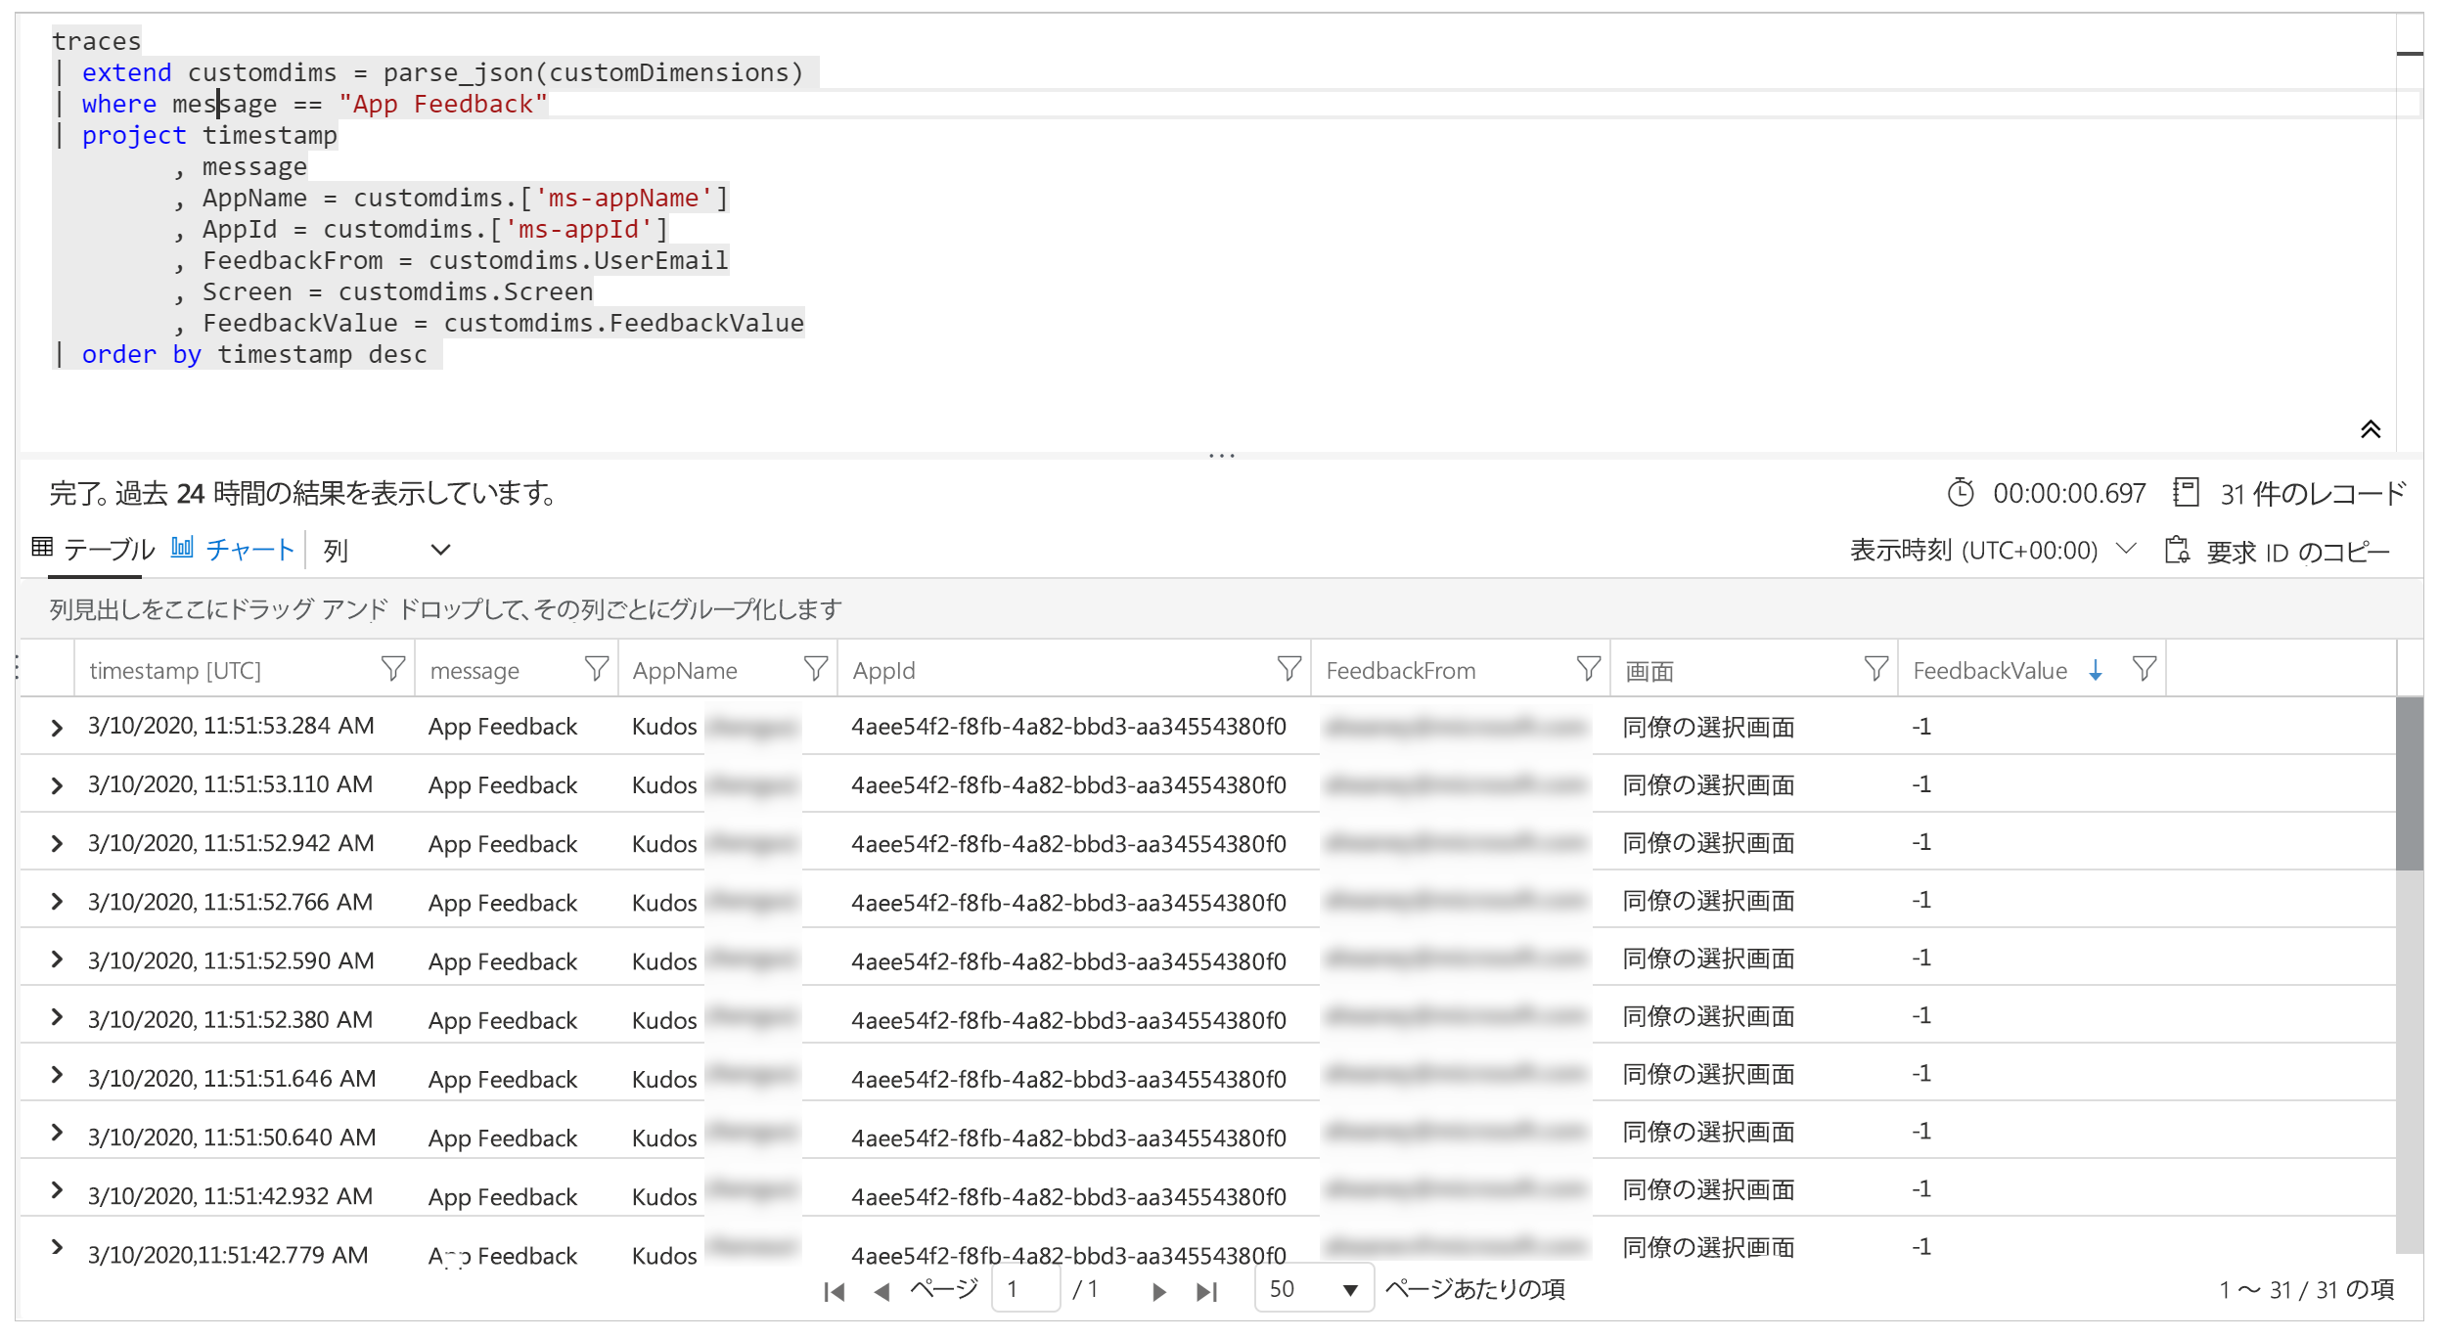The width and height of the screenshot is (2440, 1338).
Task: Open the items per page dropdown
Action: [x=1313, y=1290]
